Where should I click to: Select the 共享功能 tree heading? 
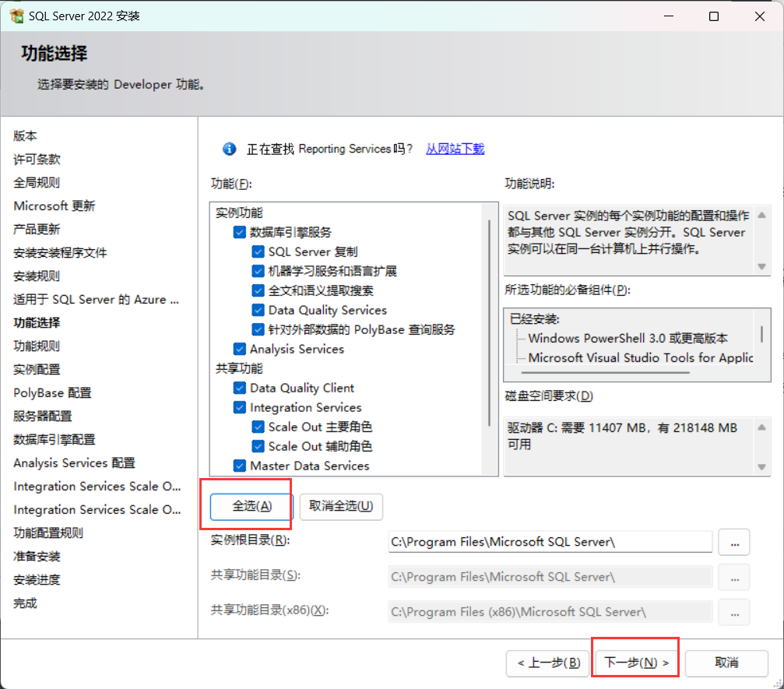[x=239, y=368]
